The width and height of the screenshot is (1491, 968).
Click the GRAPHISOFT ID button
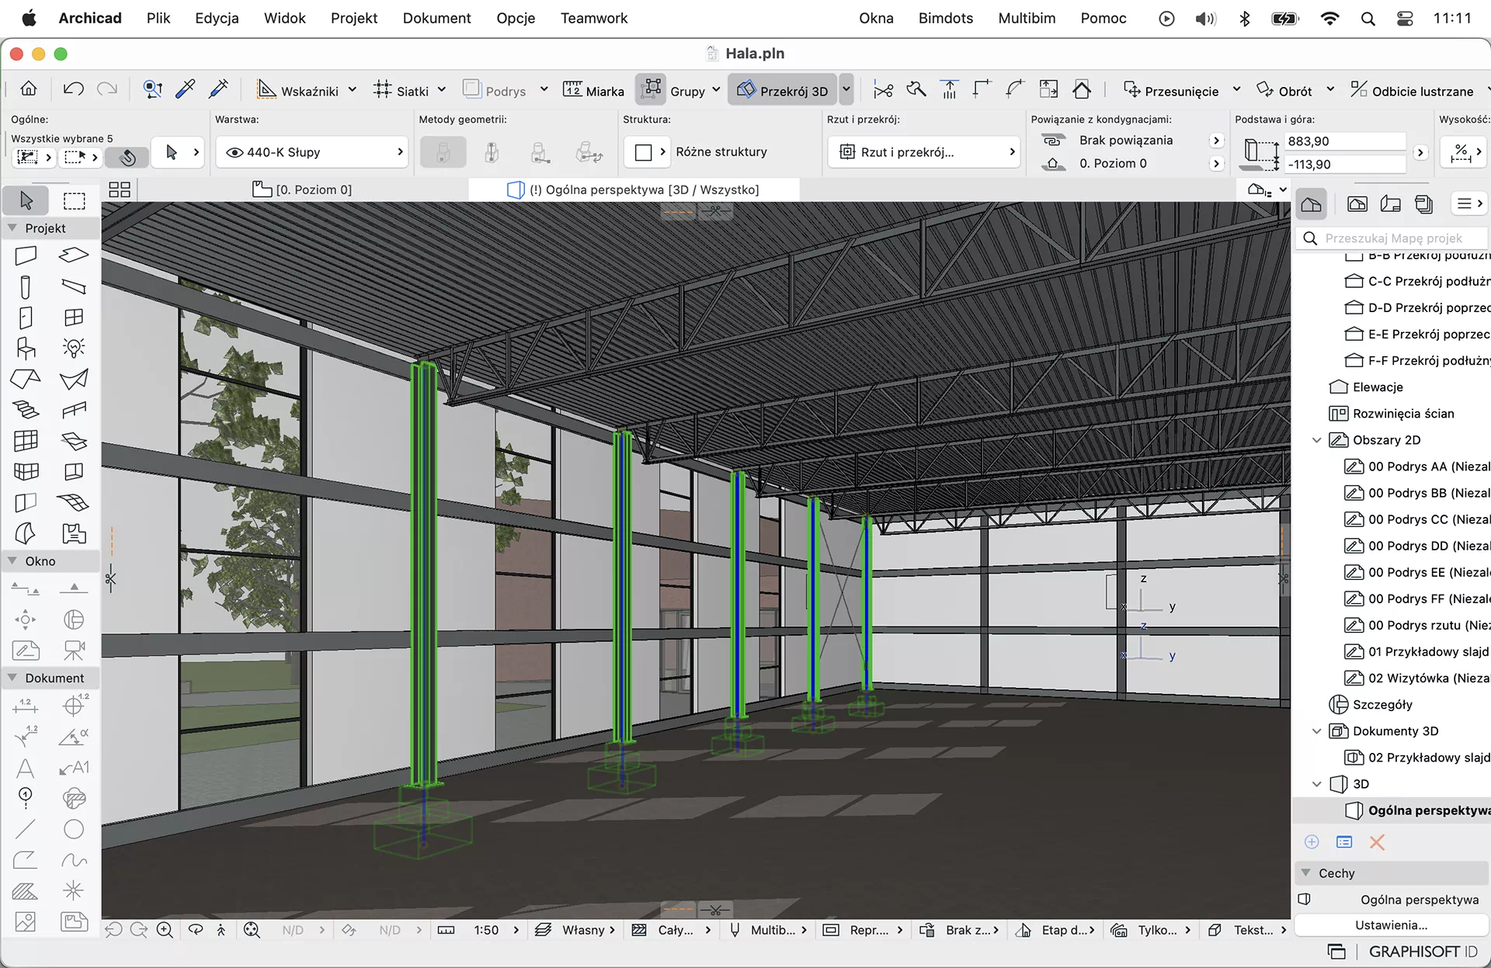(x=1423, y=951)
